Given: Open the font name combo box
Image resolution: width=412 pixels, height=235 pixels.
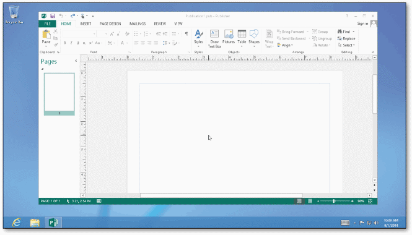Looking at the screenshot, I should [x=79, y=34].
